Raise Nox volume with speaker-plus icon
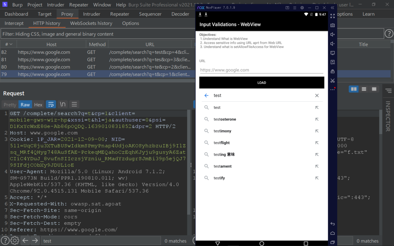Image resolution: width=394 pixels, height=246 pixels. click(x=333, y=34)
